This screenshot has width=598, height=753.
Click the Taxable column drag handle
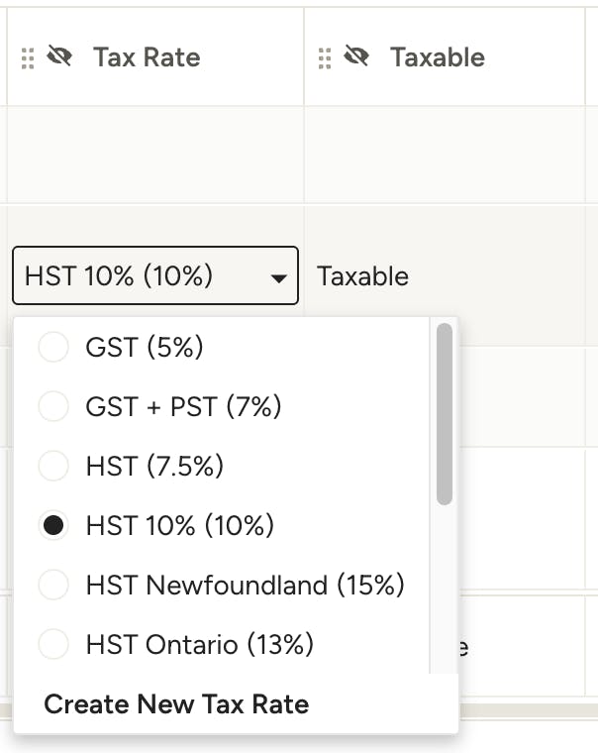[x=325, y=58]
